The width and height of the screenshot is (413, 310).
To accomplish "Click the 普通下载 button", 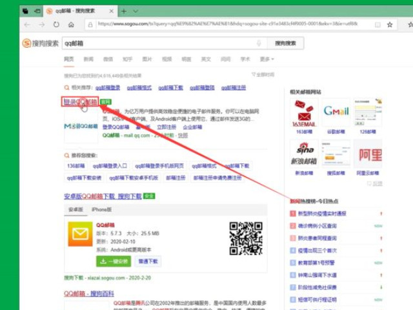I will pos(148,261).
